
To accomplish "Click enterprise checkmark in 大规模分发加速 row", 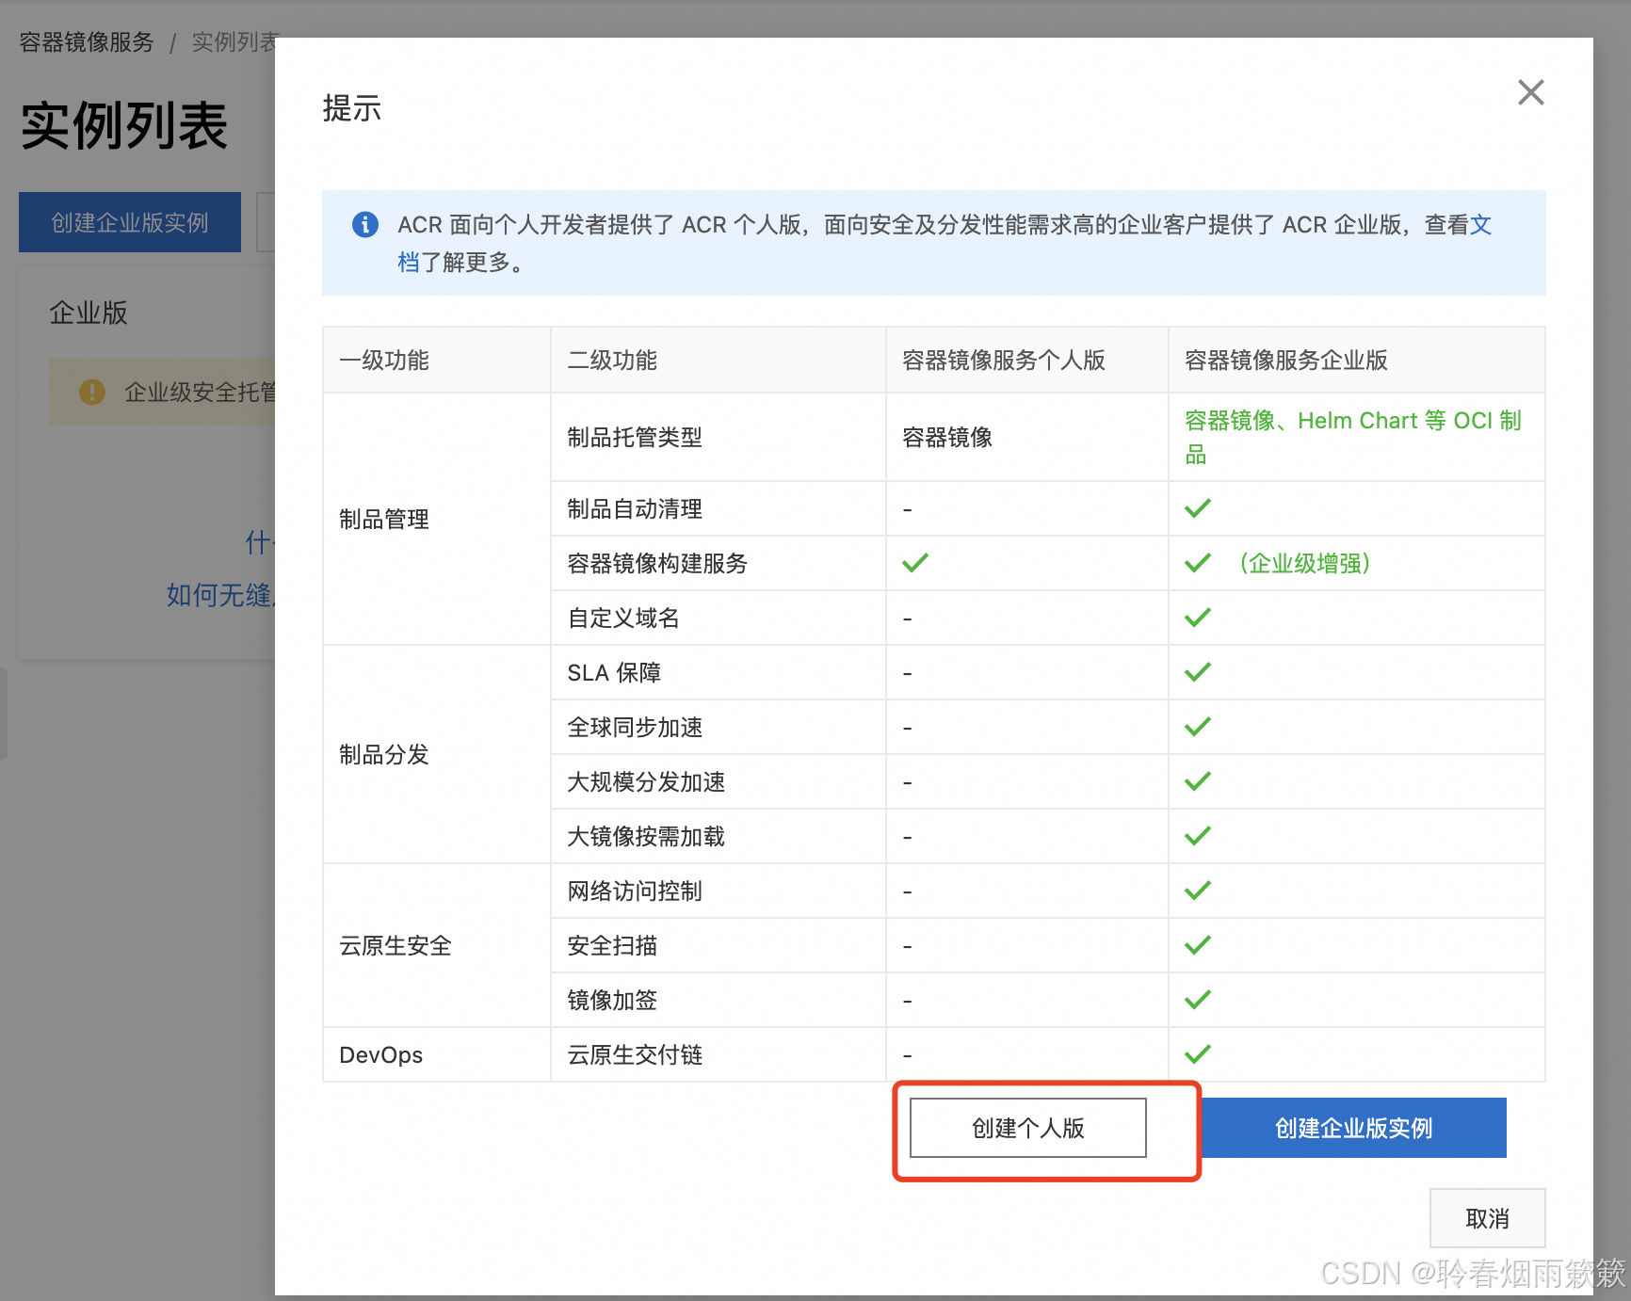I will [x=1198, y=781].
